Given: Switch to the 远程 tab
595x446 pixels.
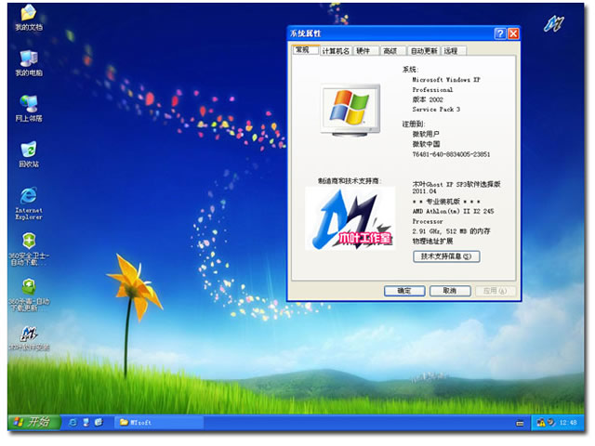Looking at the screenshot, I should (453, 51).
